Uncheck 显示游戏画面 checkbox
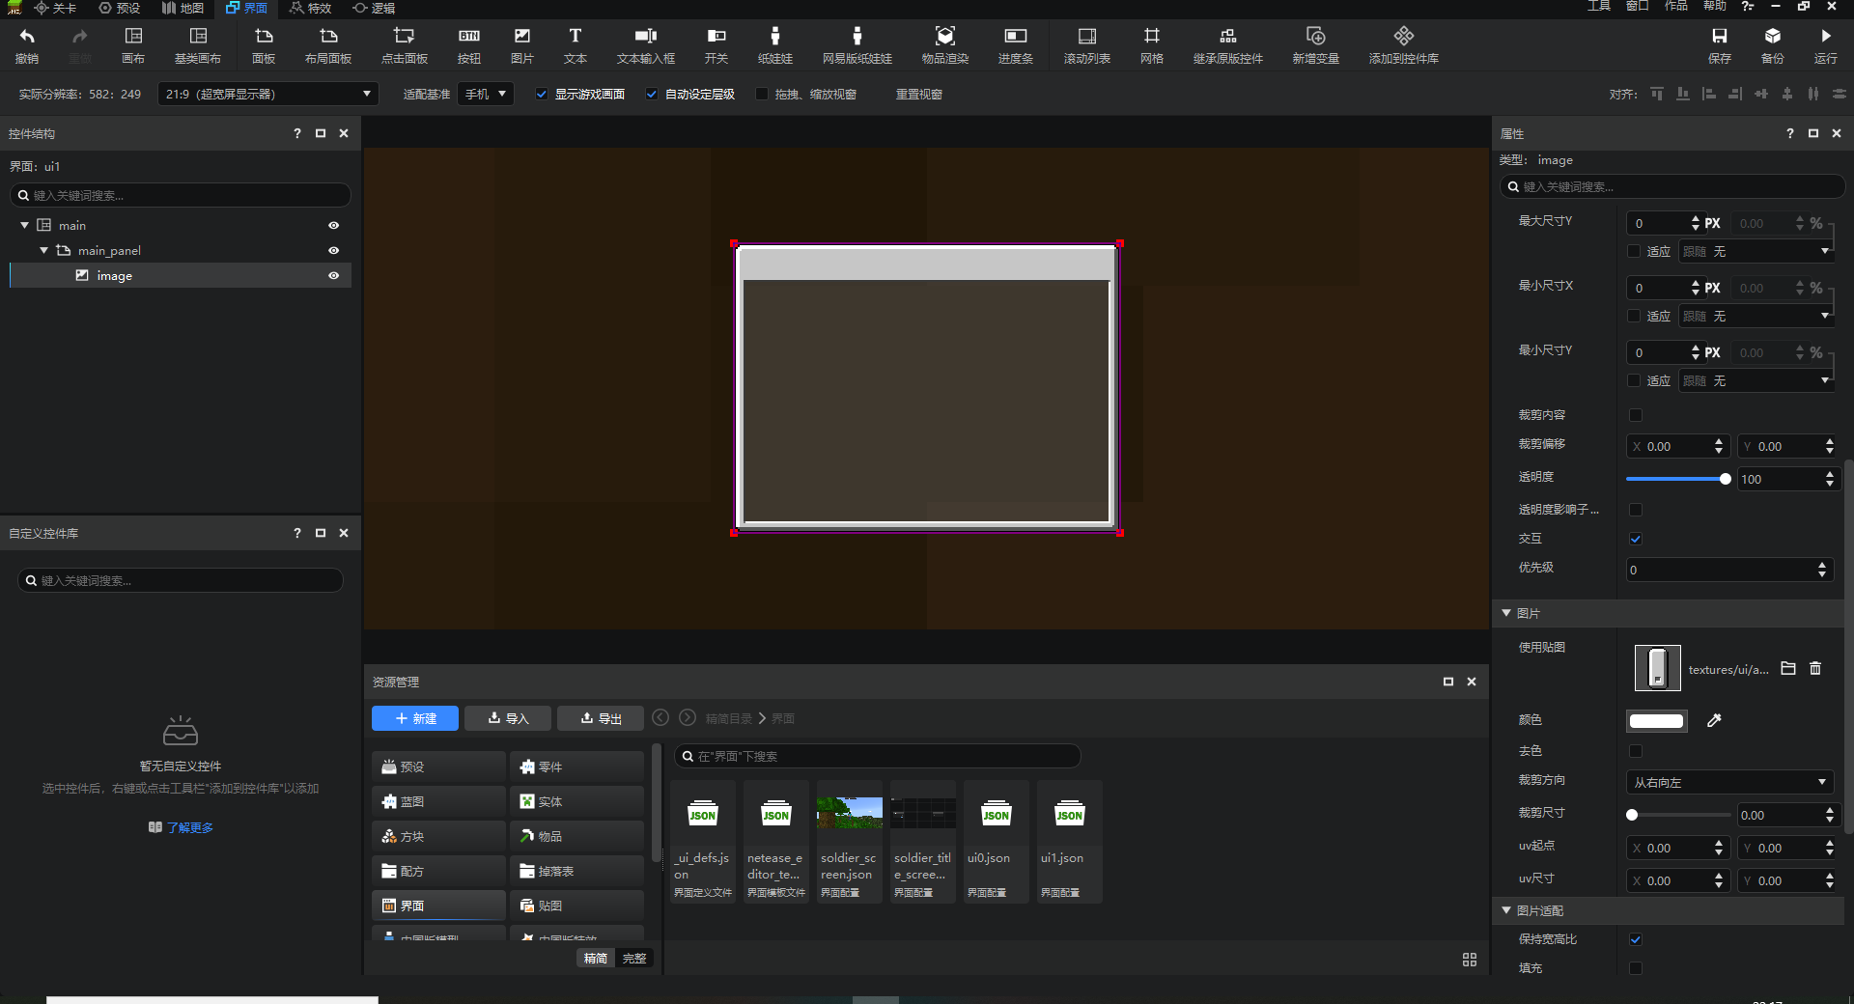Screen dimensions: 1854x1004 click(542, 95)
